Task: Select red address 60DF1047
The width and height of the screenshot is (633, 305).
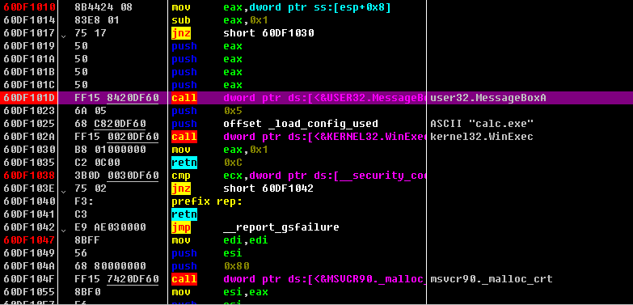Action: [29, 240]
